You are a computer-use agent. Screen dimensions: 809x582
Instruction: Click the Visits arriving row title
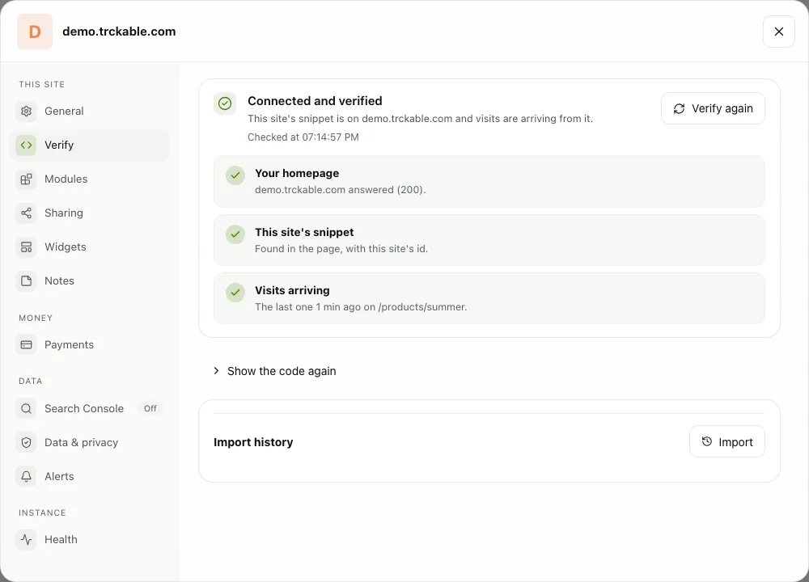292,290
